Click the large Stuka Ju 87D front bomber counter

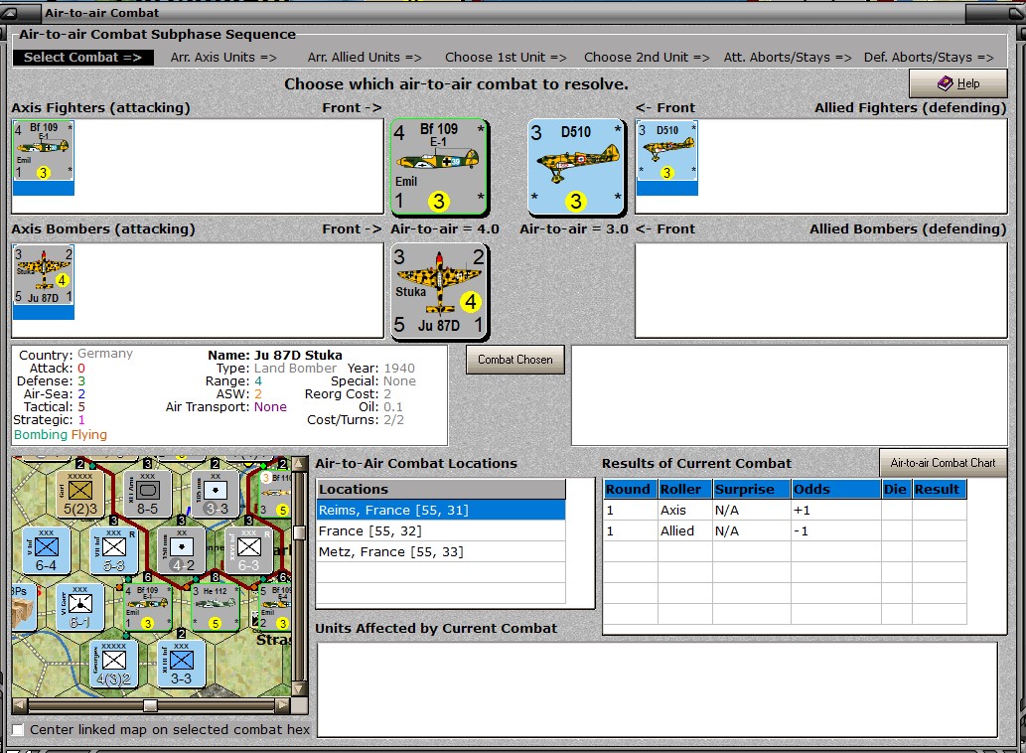pyautogui.click(x=439, y=291)
